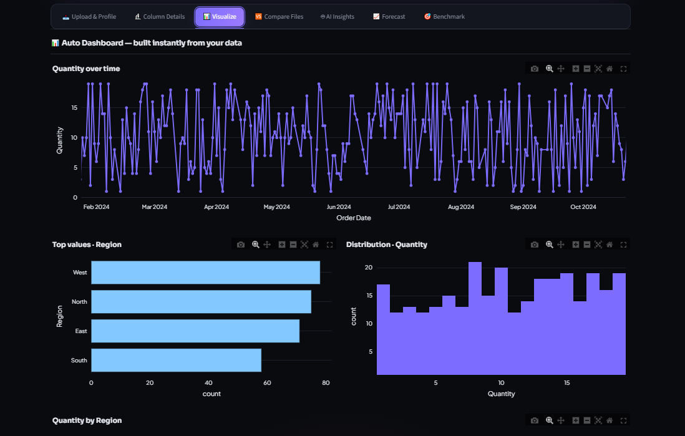This screenshot has height=436, width=685.
Task: Reset axes on Top values Region chart
Action: pyautogui.click(x=316, y=245)
